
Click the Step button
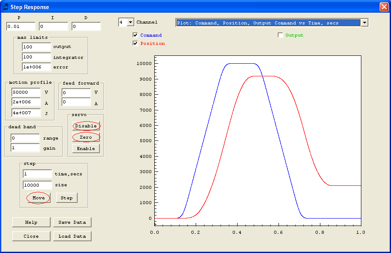tap(67, 198)
